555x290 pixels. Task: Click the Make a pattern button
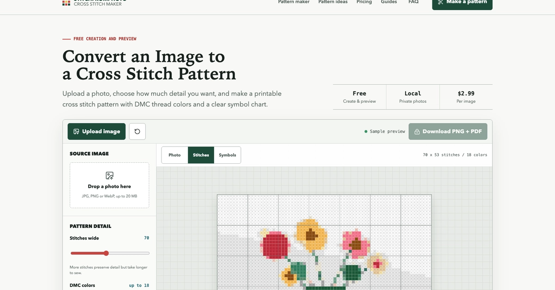(462, 3)
